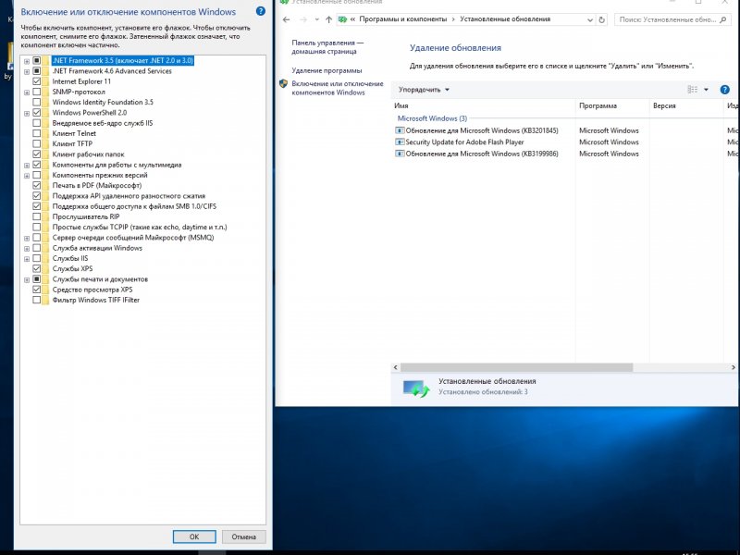Collapse the Microsoft Windows (3) group header

(x=432, y=118)
